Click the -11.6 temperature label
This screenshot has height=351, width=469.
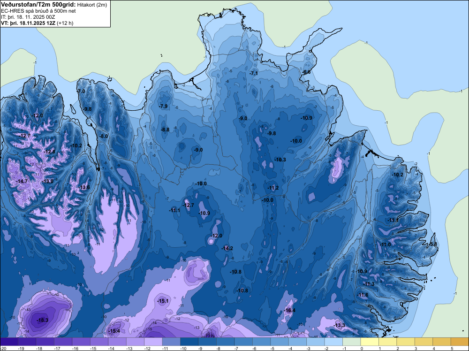(x=363, y=295)
